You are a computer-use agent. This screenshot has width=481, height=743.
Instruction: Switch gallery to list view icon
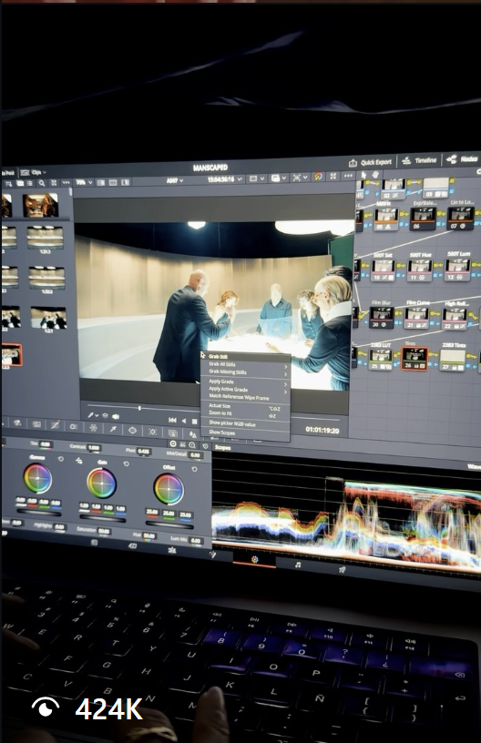tap(30, 183)
